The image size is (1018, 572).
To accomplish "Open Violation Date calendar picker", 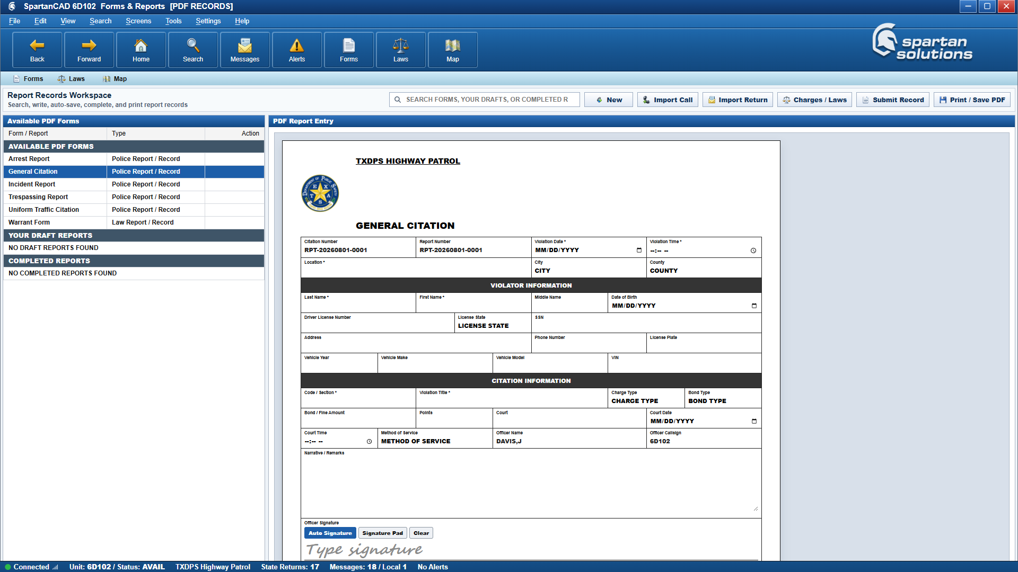I will pos(639,251).
